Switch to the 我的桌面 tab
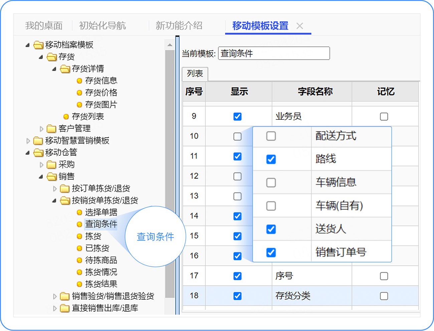This screenshot has height=331, width=434. (x=44, y=26)
